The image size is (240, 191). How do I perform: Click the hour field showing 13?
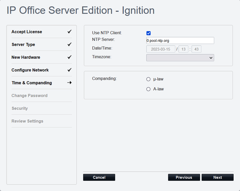pos(183,49)
